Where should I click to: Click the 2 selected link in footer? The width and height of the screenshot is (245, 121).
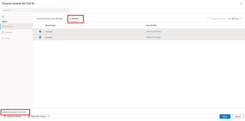pos(21,112)
